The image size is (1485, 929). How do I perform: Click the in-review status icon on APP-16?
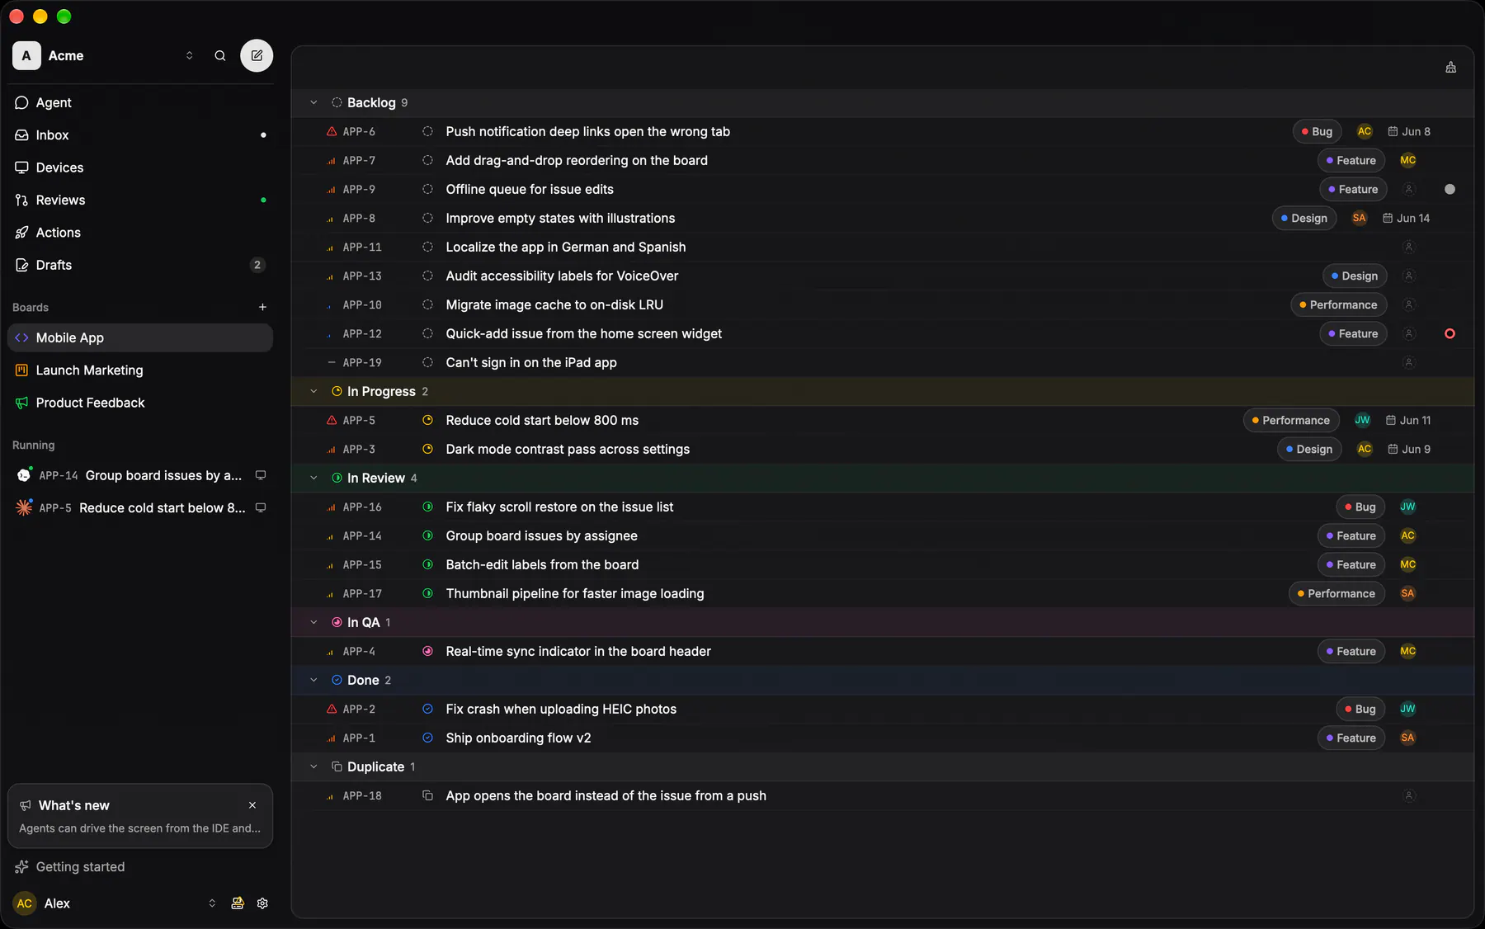[x=427, y=507]
